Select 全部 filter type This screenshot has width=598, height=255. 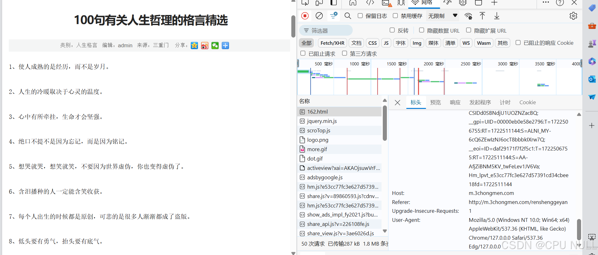point(306,43)
